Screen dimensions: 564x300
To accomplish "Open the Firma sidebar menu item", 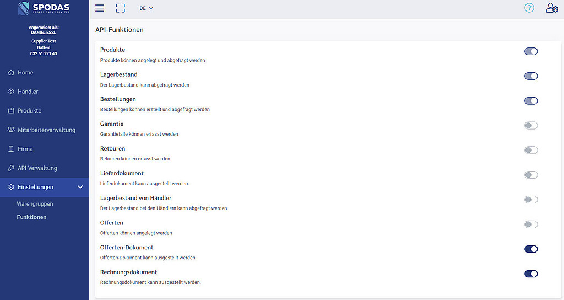I will (25, 149).
